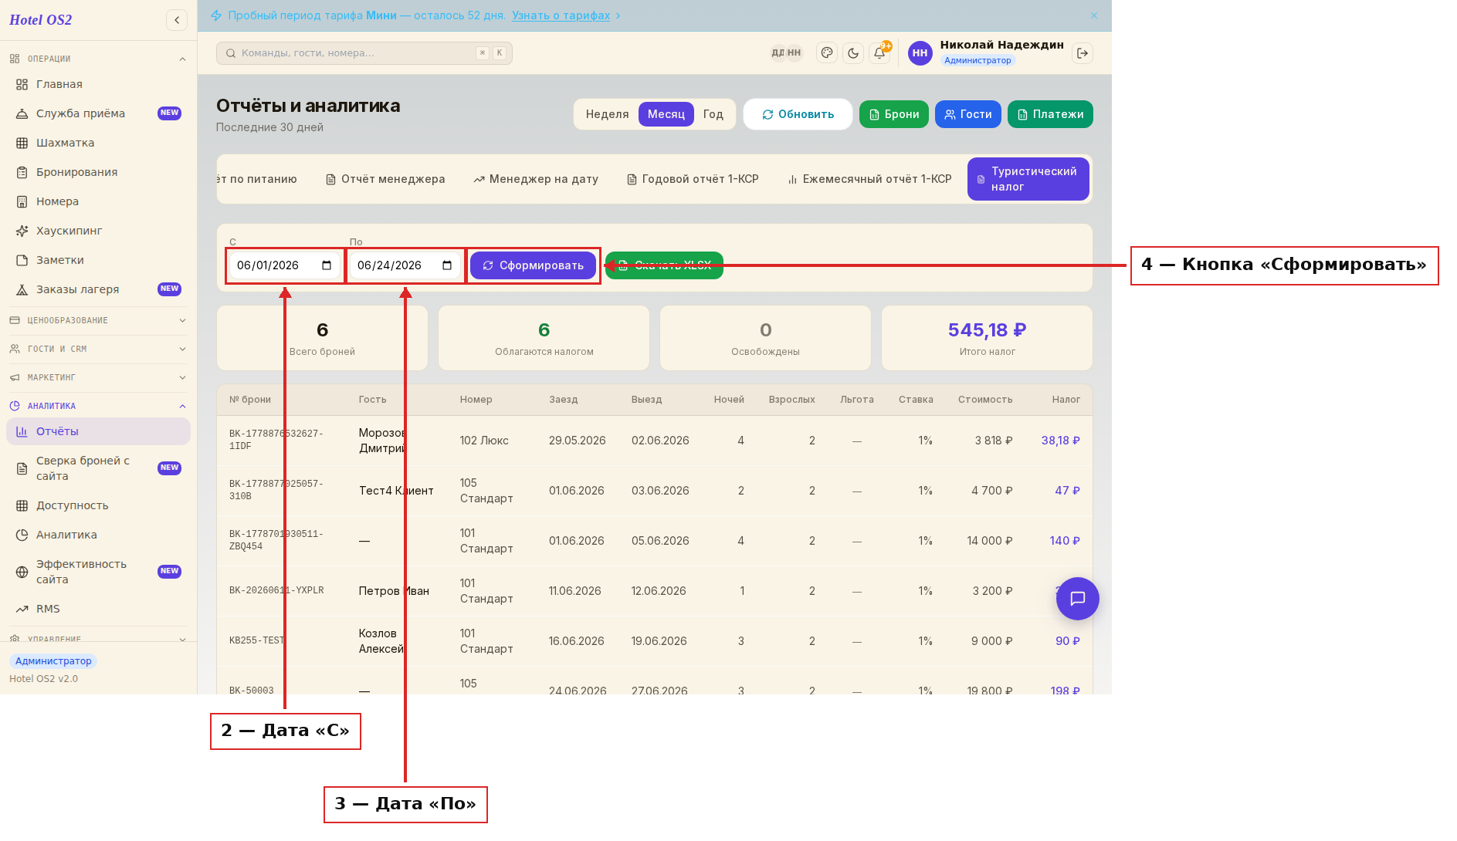
Task: Open the chat bubble floating button
Action: pyautogui.click(x=1078, y=599)
